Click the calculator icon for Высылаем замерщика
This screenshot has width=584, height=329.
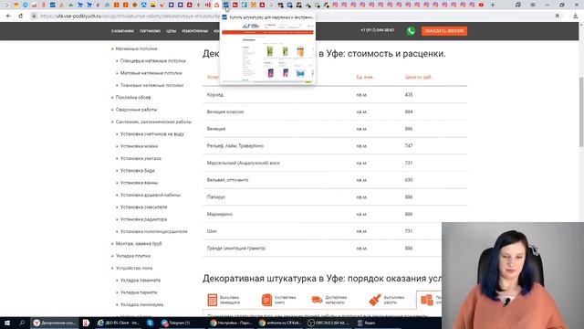point(213,300)
